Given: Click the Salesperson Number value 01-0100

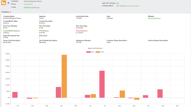Looking at the screenshot, I should click(79, 42).
